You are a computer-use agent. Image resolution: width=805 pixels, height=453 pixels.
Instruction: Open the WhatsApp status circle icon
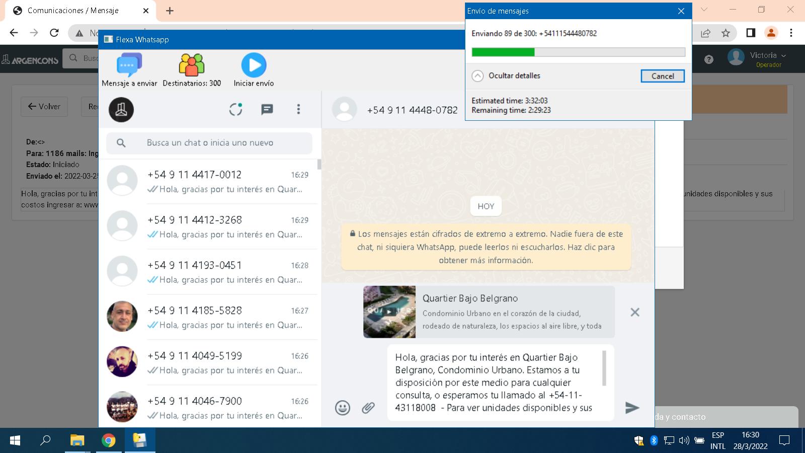coord(235,109)
